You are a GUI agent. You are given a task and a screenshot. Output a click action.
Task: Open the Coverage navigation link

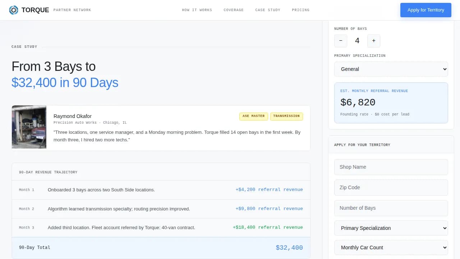click(234, 10)
